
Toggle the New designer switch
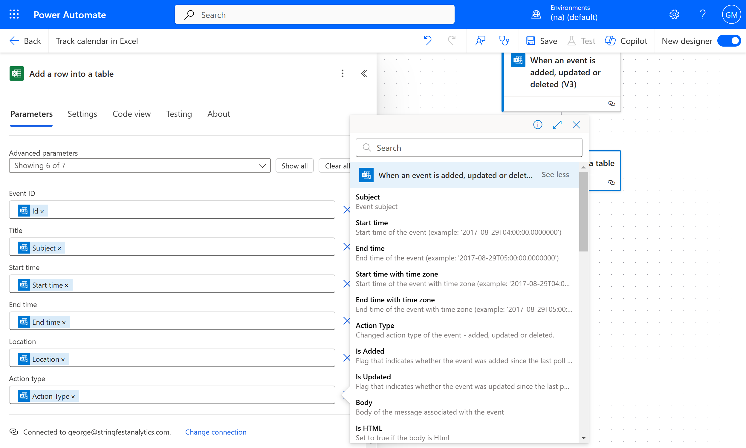point(729,41)
